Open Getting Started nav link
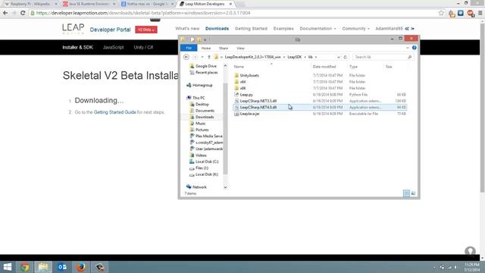This screenshot has height=273, width=485. tap(251, 29)
